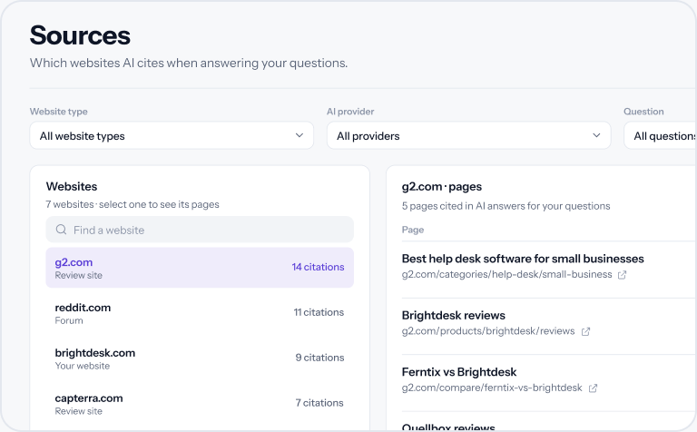
Task: Click the chevron in All providers box
Action: pyautogui.click(x=596, y=135)
